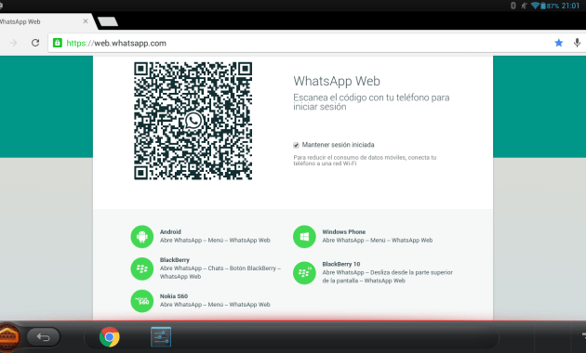Click the Windows Phone logo icon
586x353 pixels.
point(304,237)
